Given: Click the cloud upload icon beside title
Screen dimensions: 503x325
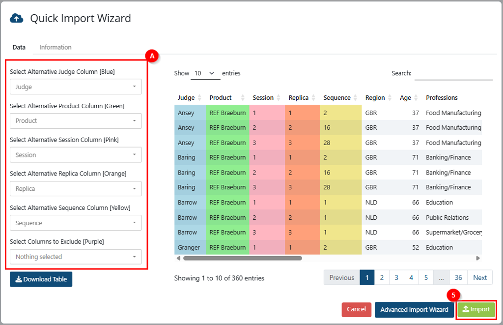Looking at the screenshot, I should click(17, 19).
